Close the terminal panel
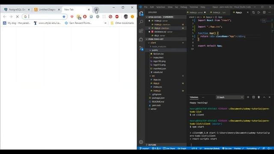The height and width of the screenshot is (154, 274). (269, 97)
